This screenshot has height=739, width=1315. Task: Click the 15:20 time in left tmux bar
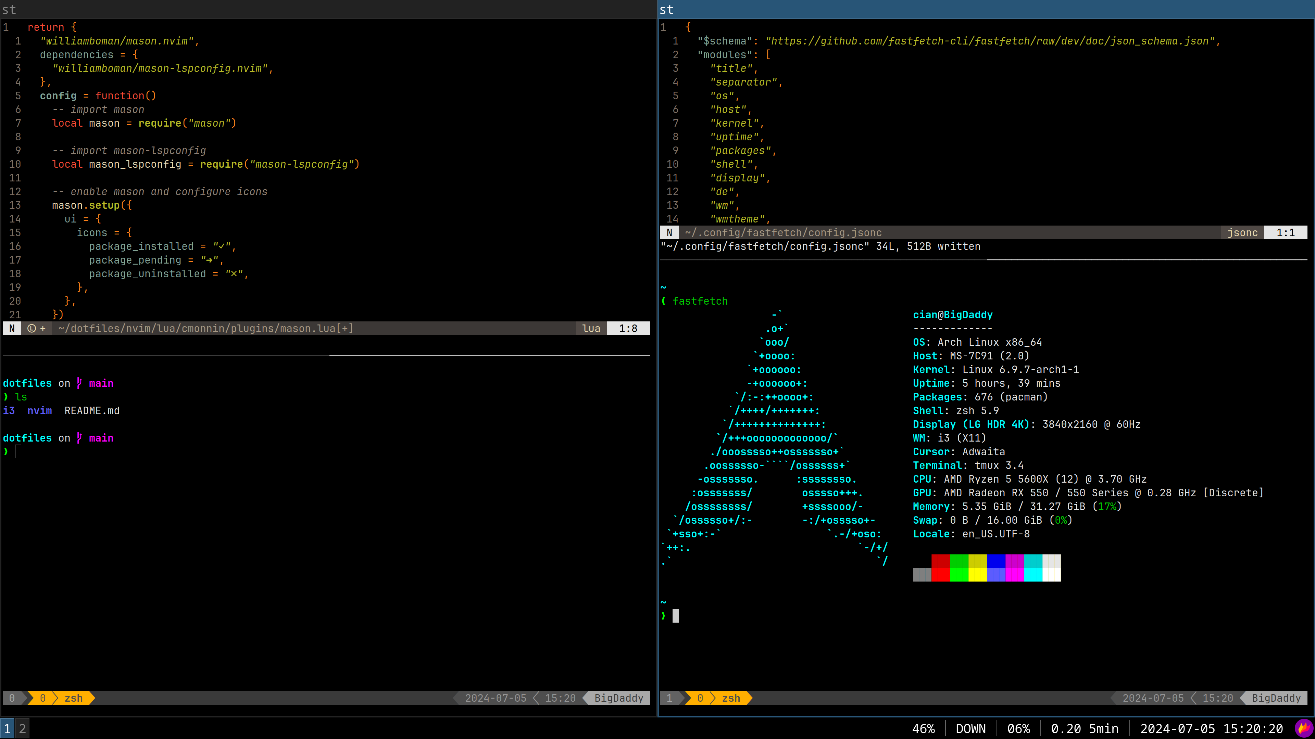[x=560, y=698]
